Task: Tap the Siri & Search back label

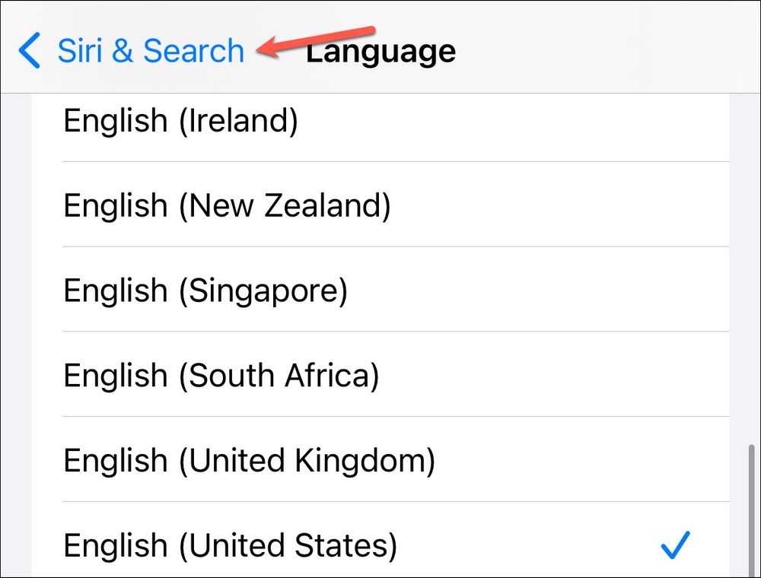Action: (149, 50)
